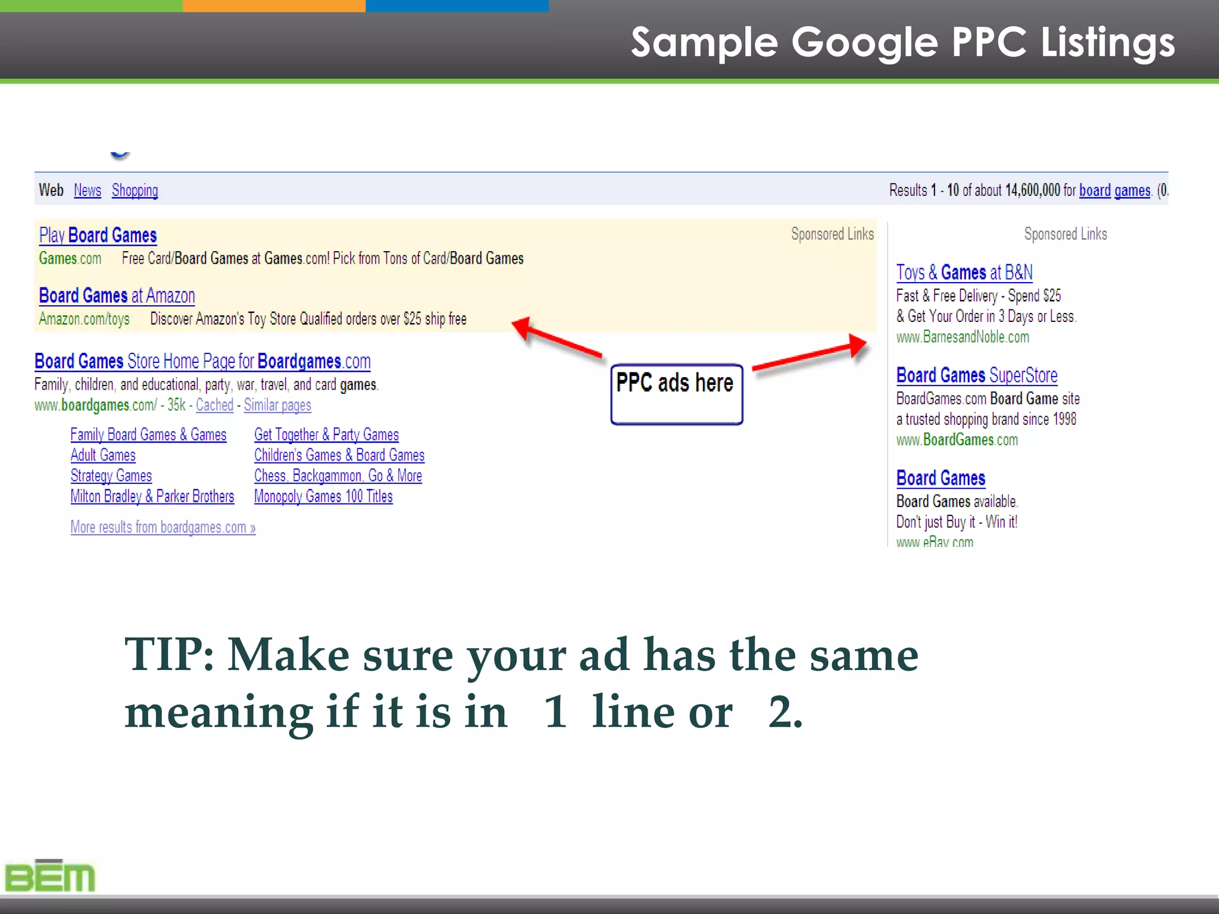The width and height of the screenshot is (1219, 914).
Task: Open the 'Adult Games' sitelink
Action: point(103,455)
